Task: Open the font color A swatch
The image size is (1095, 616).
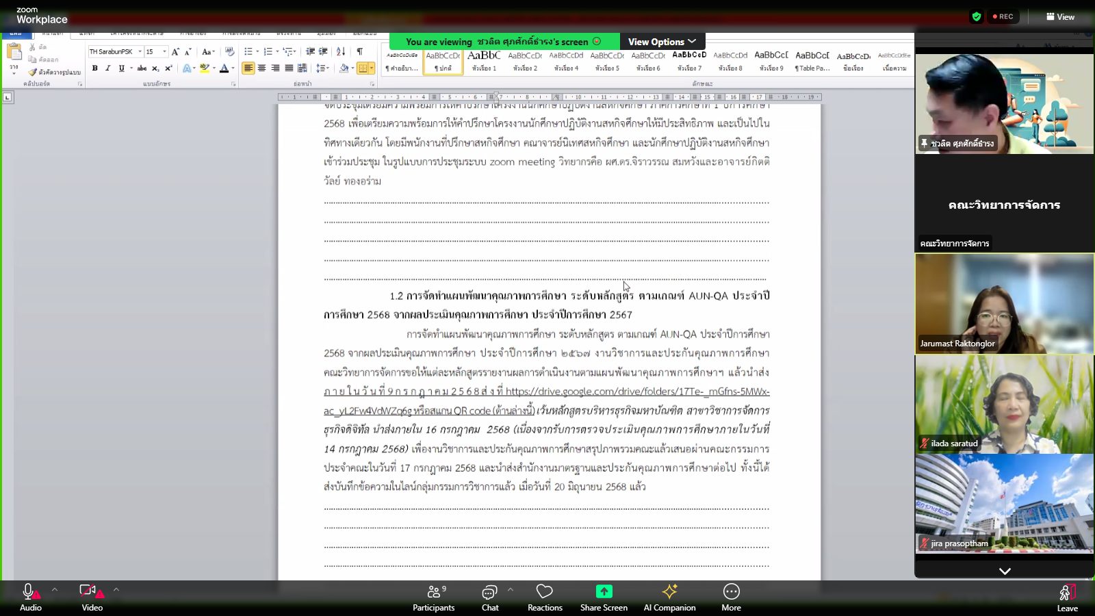Action: coord(224,68)
